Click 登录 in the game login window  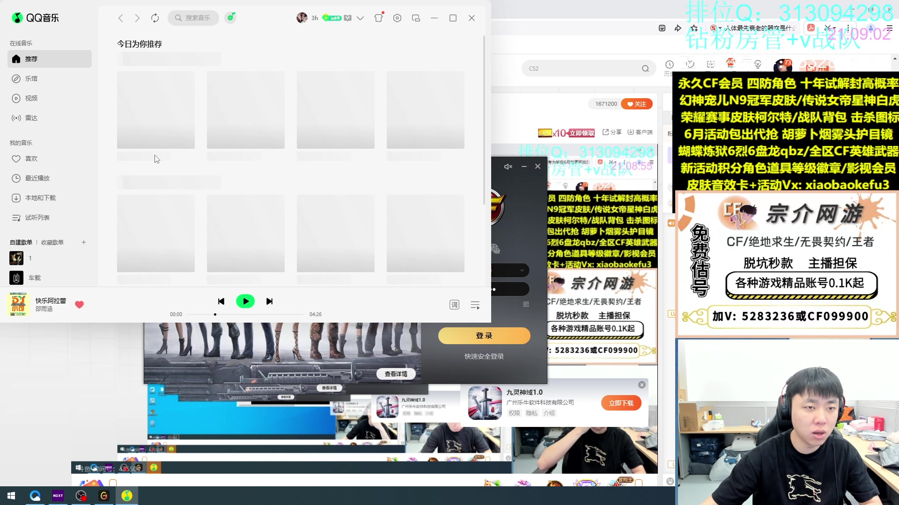click(x=484, y=336)
